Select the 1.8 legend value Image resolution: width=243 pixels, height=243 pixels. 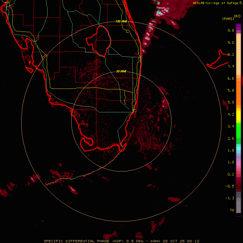(231, 150)
